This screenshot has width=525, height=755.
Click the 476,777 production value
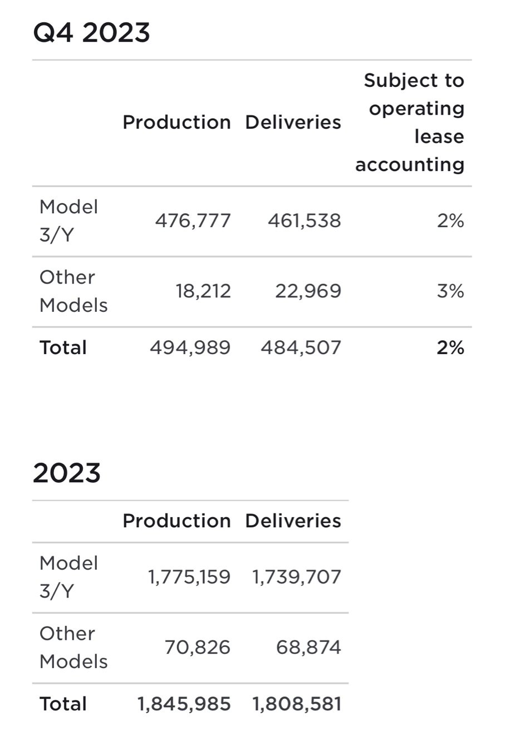(193, 220)
